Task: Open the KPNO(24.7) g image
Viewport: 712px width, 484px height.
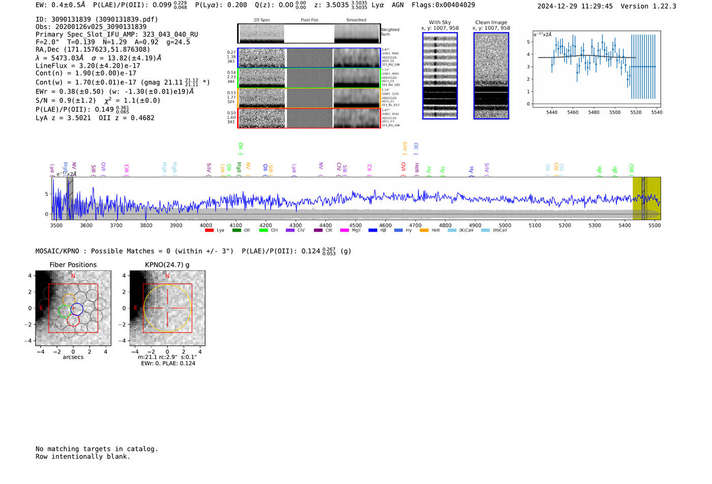Action: point(167,308)
